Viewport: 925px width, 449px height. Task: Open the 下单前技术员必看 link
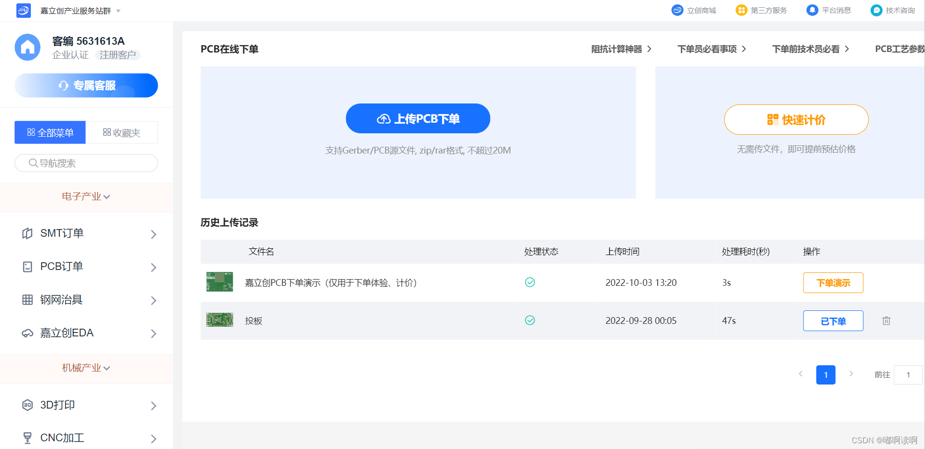(811, 49)
